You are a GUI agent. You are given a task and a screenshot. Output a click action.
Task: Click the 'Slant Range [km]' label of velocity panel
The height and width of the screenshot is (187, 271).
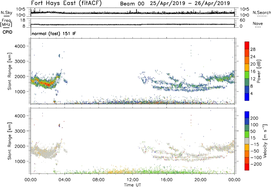(x=9, y=141)
